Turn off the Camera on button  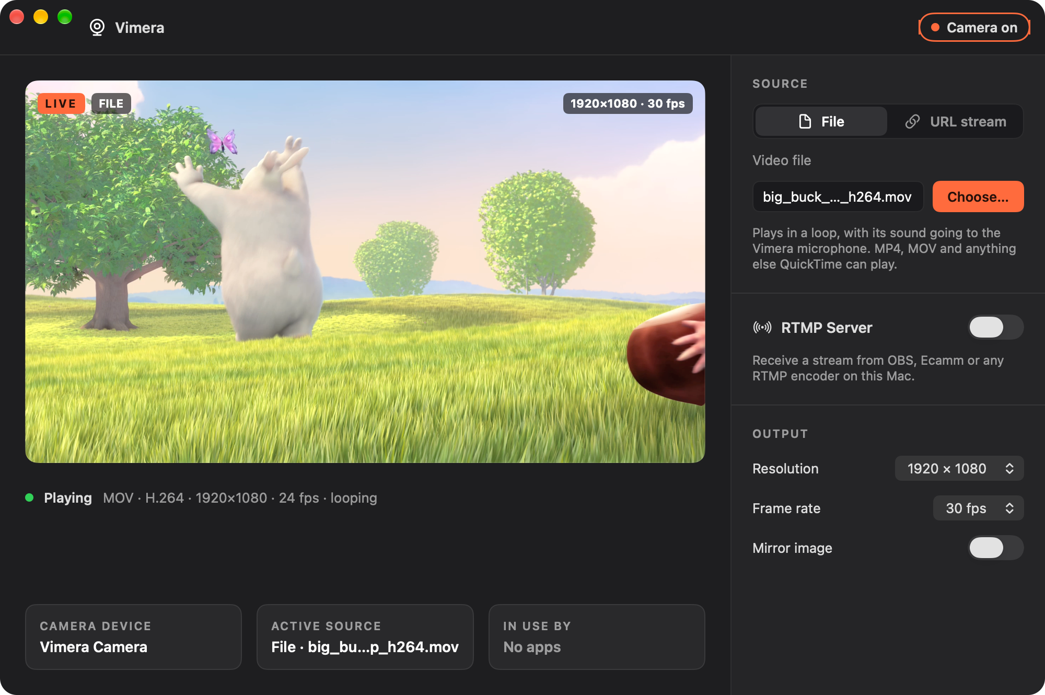[974, 27]
